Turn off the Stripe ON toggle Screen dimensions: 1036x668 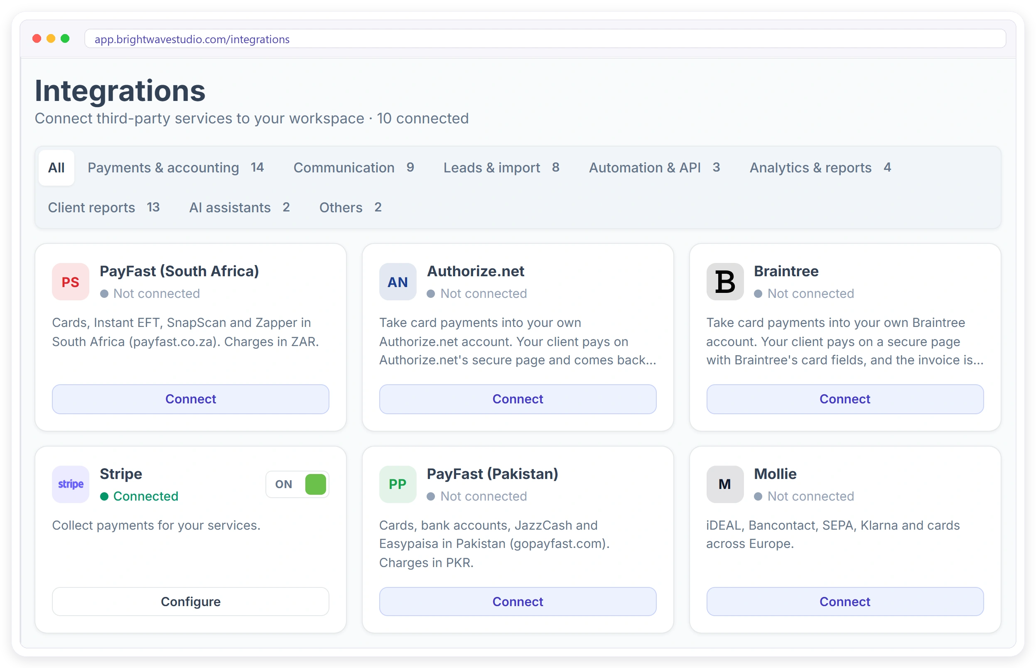click(x=297, y=484)
